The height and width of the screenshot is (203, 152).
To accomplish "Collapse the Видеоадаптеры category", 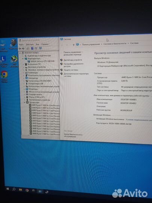I will pyautogui.click(x=23, y=59).
